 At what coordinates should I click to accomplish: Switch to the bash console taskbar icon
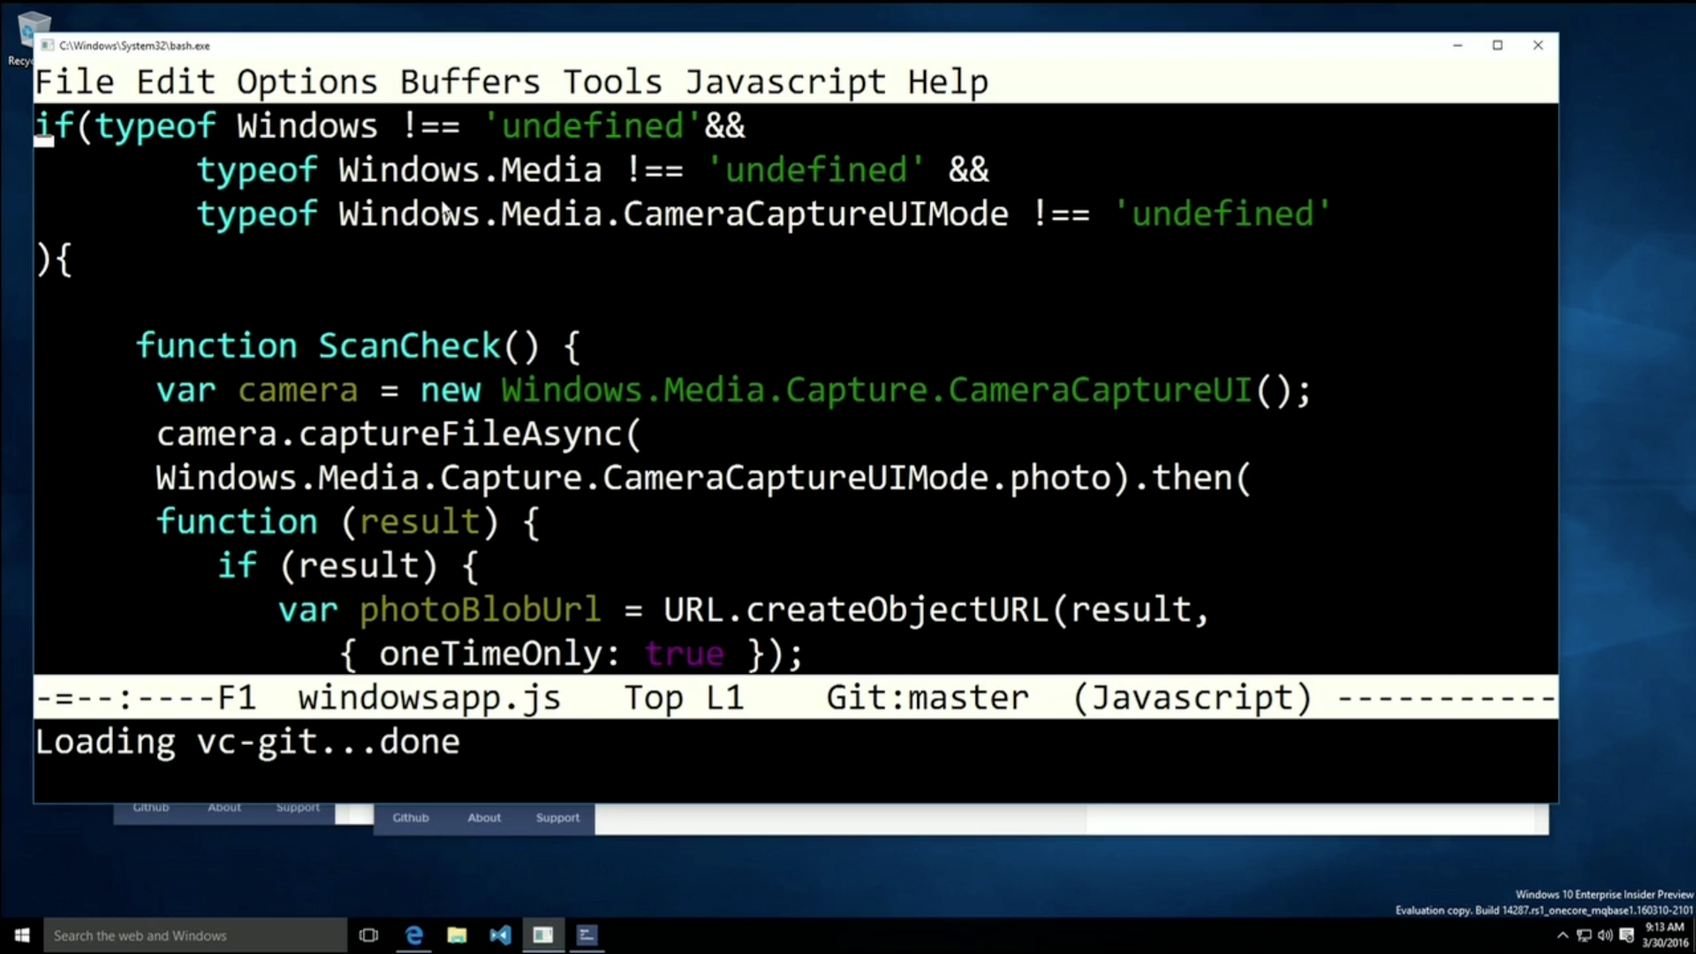click(543, 935)
